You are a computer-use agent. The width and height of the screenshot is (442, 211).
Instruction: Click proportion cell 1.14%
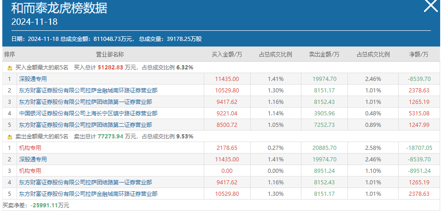click(276, 114)
